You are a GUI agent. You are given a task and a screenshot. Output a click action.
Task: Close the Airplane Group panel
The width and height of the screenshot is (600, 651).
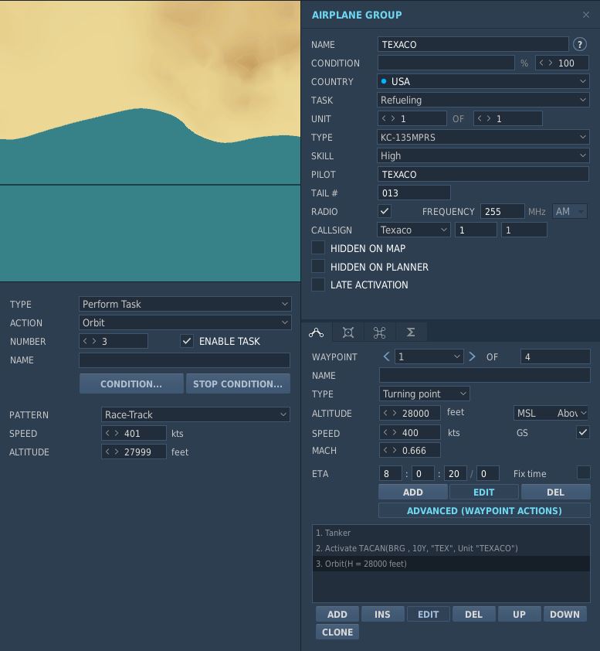pos(586,15)
